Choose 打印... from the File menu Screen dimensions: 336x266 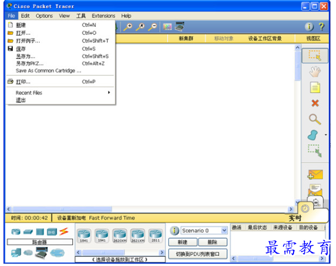(61, 81)
